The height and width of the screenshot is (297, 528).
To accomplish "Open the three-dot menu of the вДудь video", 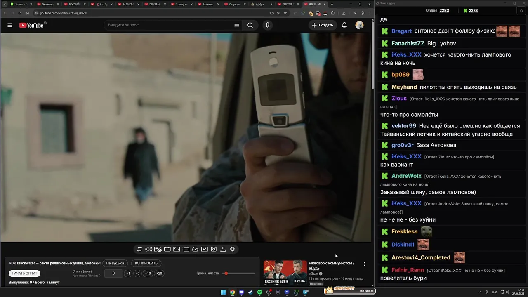I will [364, 264].
